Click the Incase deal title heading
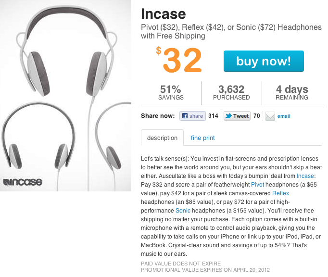Image resolution: width=328 pixels, height=277 pixels. pos(163,13)
